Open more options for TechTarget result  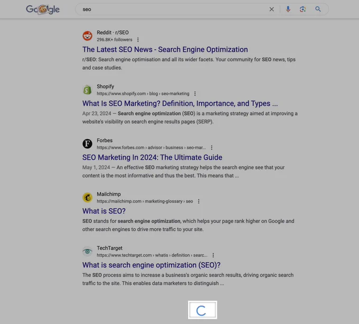(x=213, y=255)
